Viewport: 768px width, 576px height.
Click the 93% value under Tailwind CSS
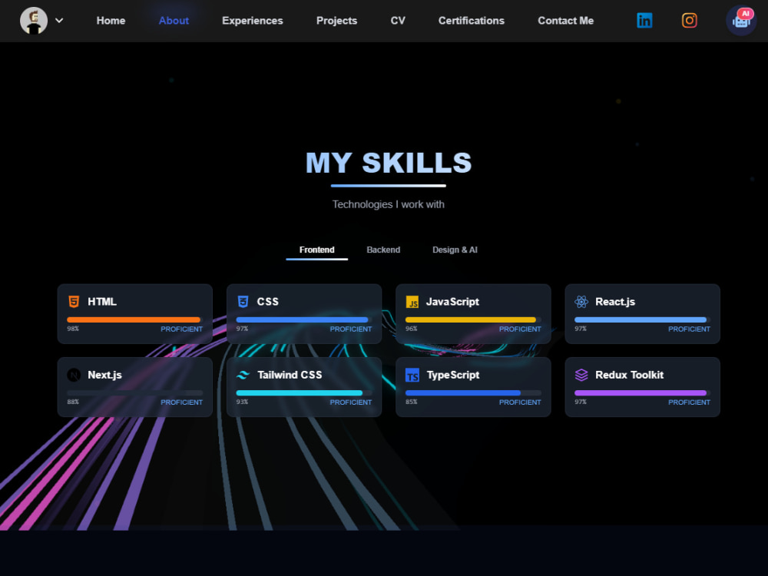242,402
